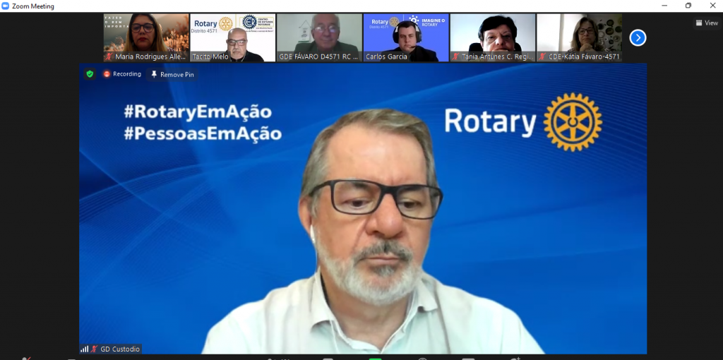Click GD Custodio's muted microphone icon
Image resolution: width=723 pixels, height=360 pixels.
click(95, 349)
